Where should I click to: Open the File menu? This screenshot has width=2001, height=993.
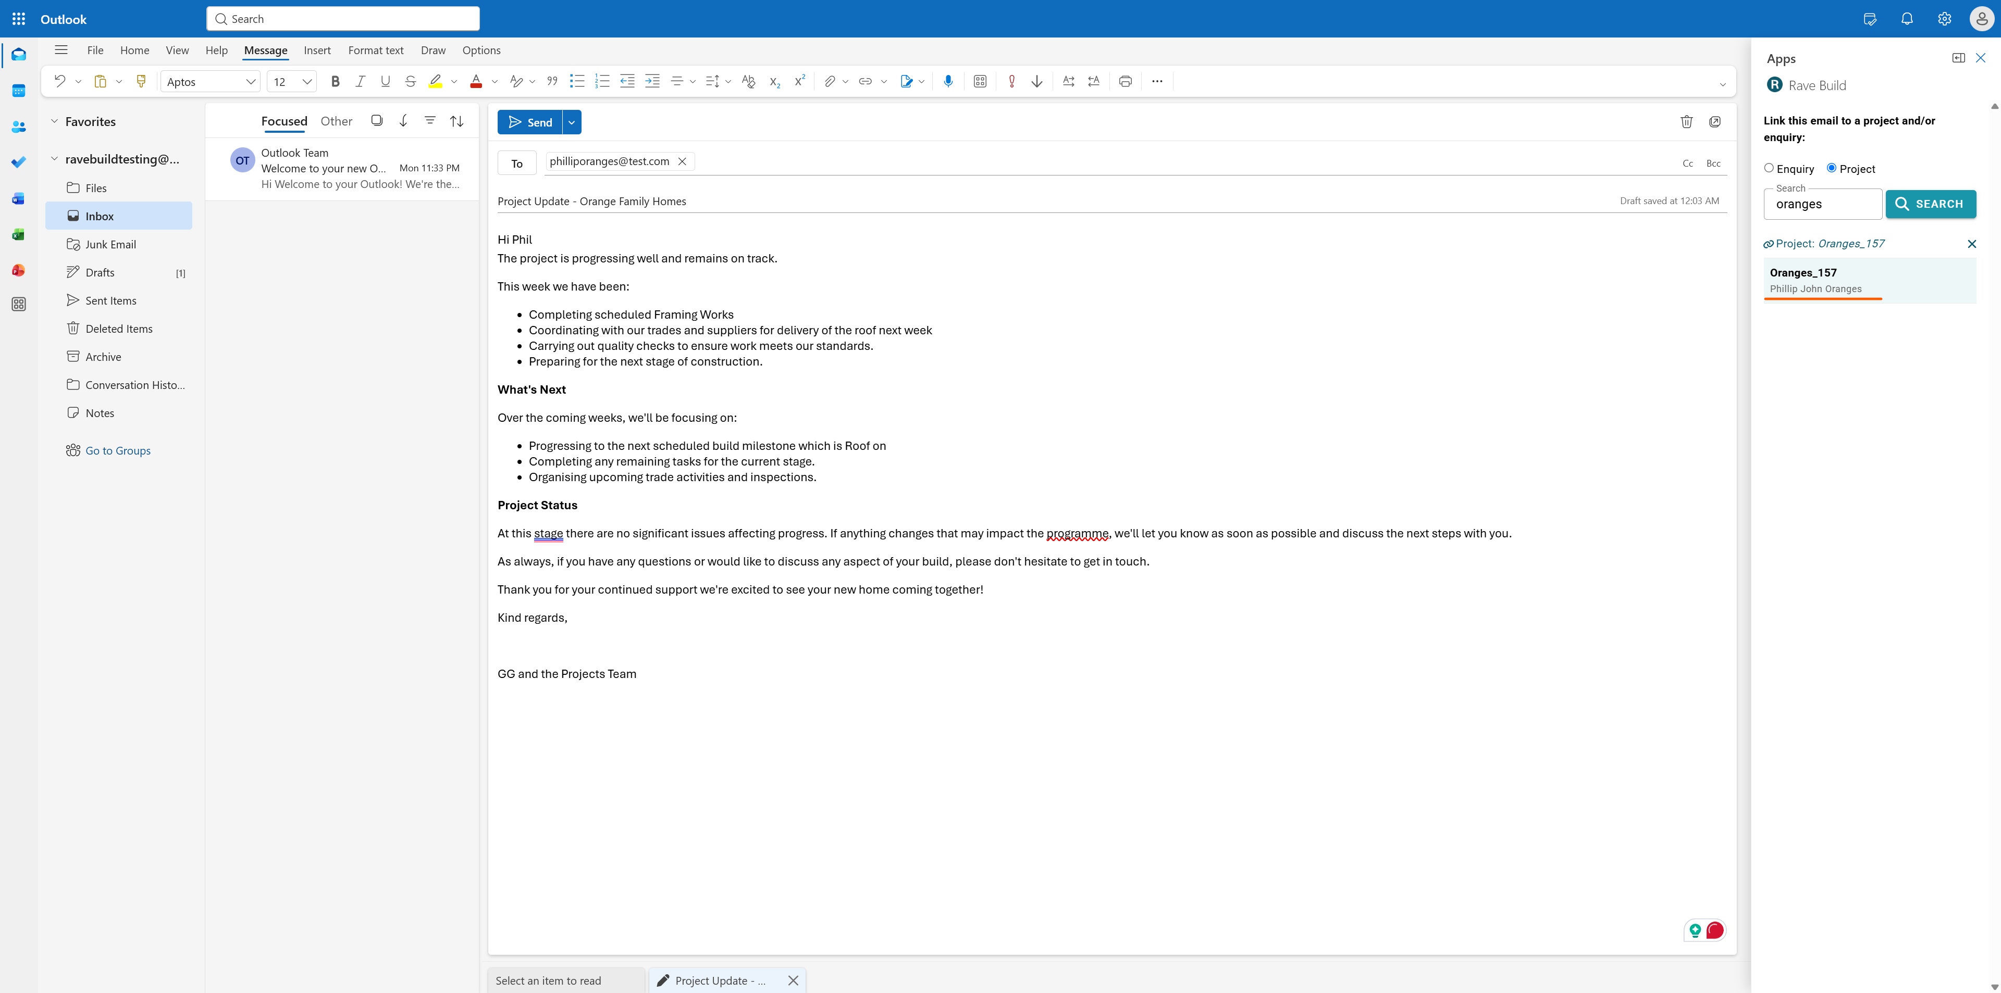click(95, 51)
